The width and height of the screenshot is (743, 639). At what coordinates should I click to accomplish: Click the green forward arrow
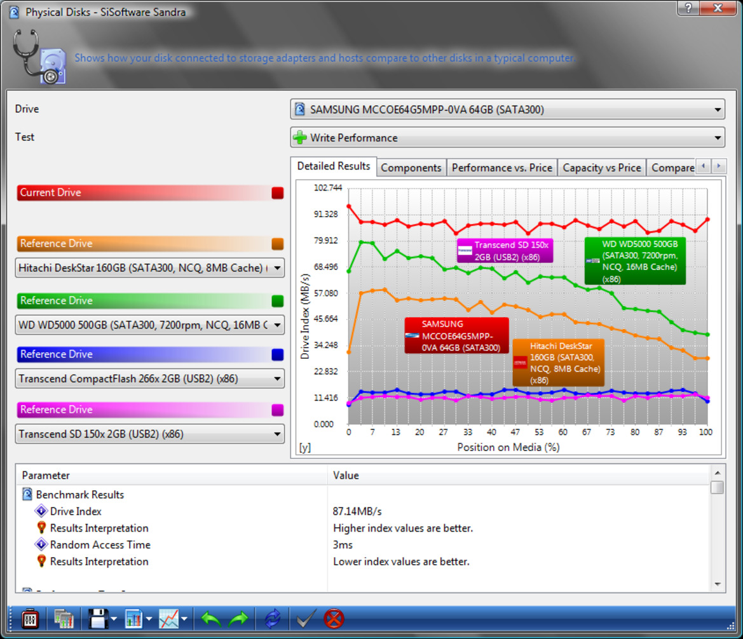click(x=238, y=619)
